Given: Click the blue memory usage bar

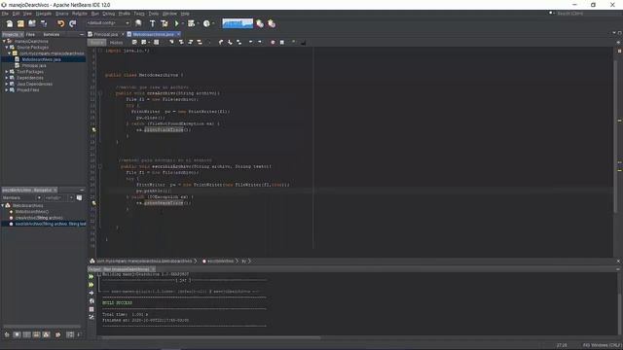Looking at the screenshot, I should click(x=238, y=23).
